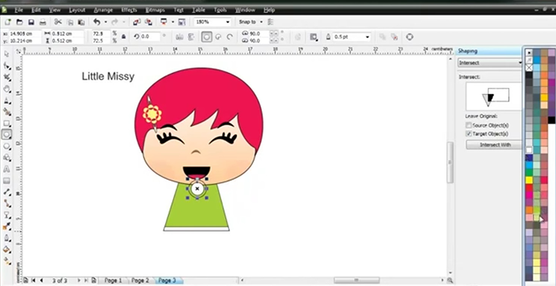
Task: Select the Ellipse tool
Action: point(7,134)
